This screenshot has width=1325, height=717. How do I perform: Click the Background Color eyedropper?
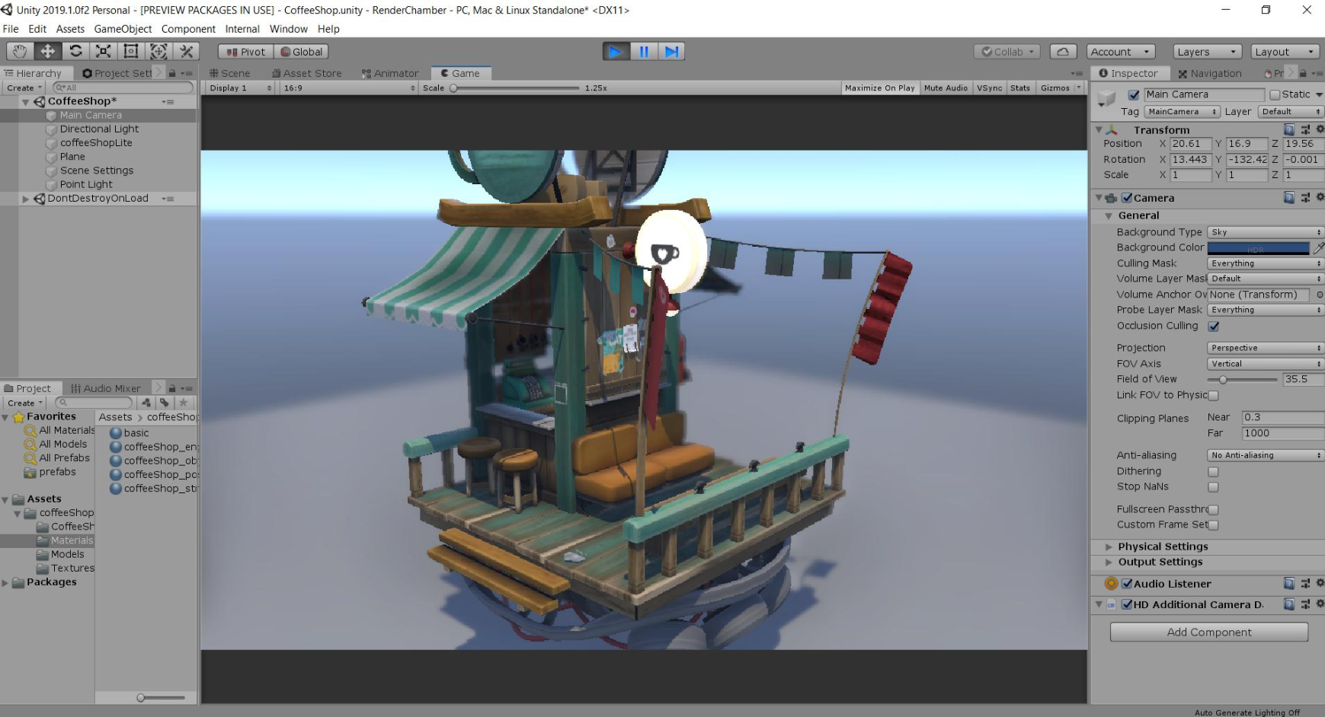pyautogui.click(x=1317, y=248)
